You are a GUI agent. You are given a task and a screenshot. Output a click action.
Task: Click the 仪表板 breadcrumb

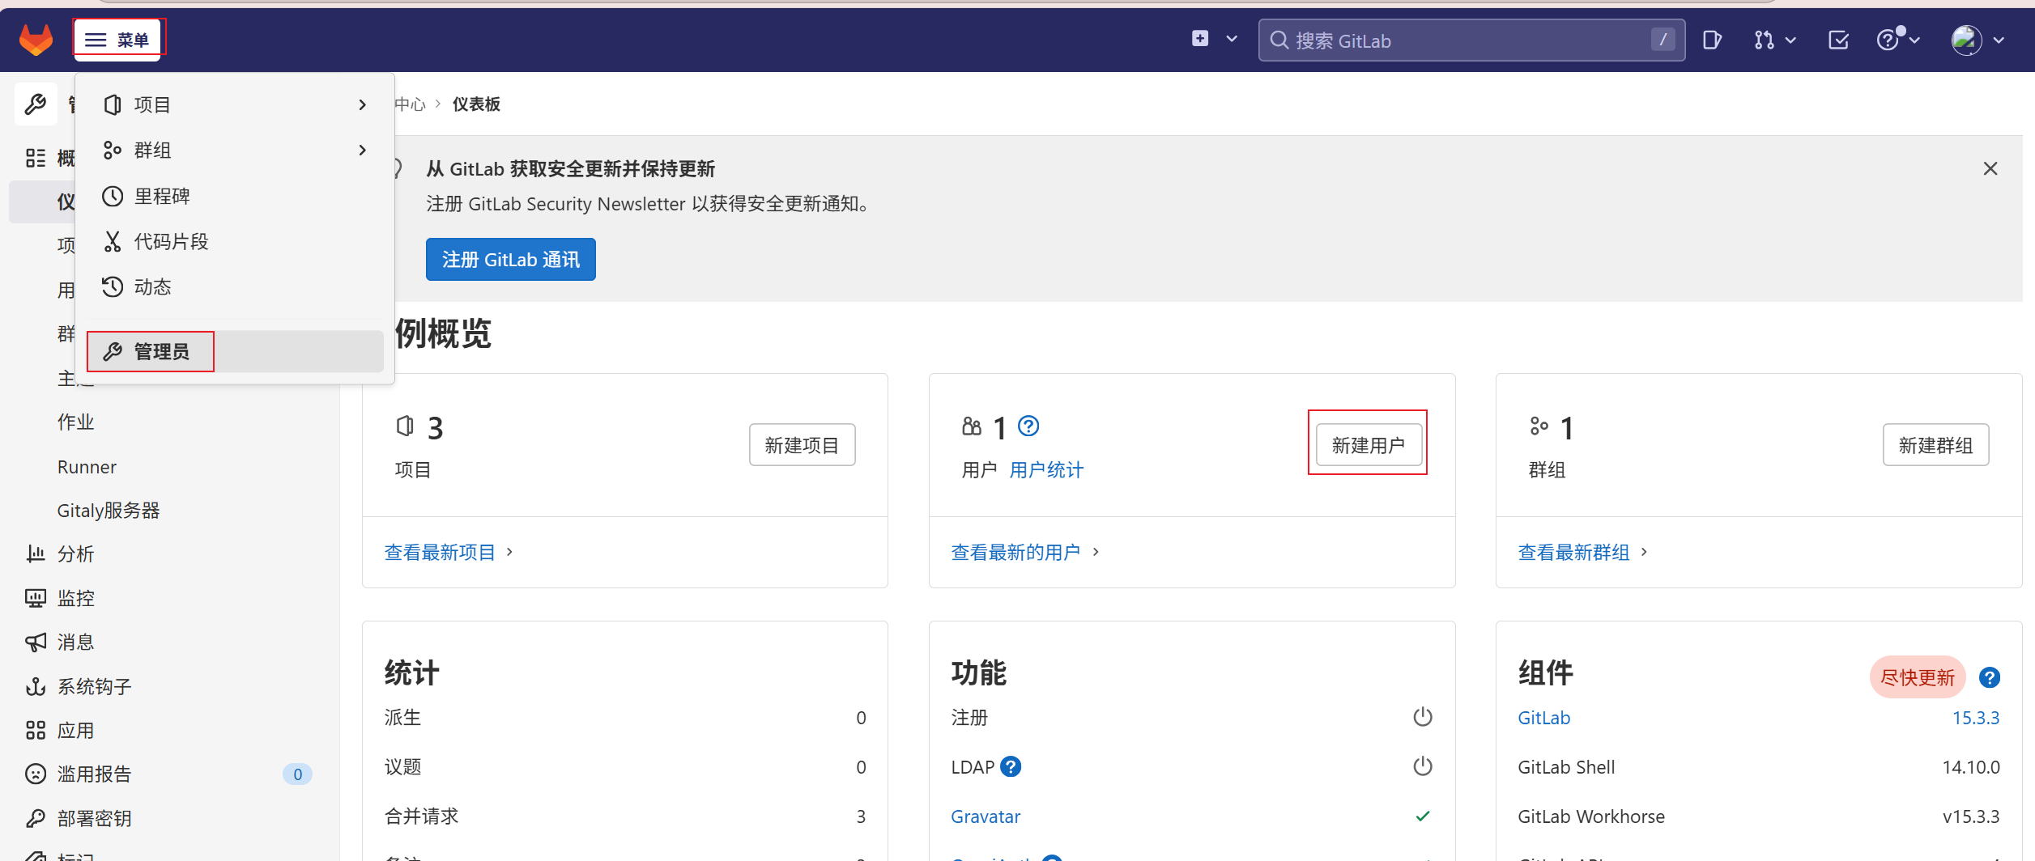476,104
